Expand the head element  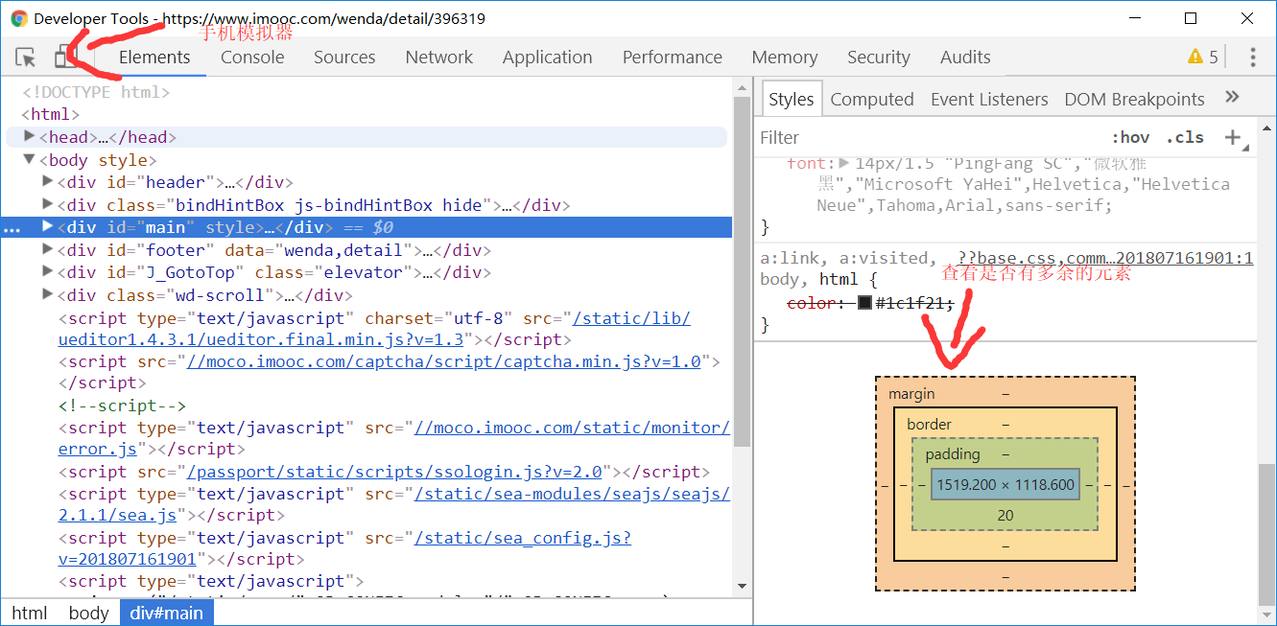point(30,137)
